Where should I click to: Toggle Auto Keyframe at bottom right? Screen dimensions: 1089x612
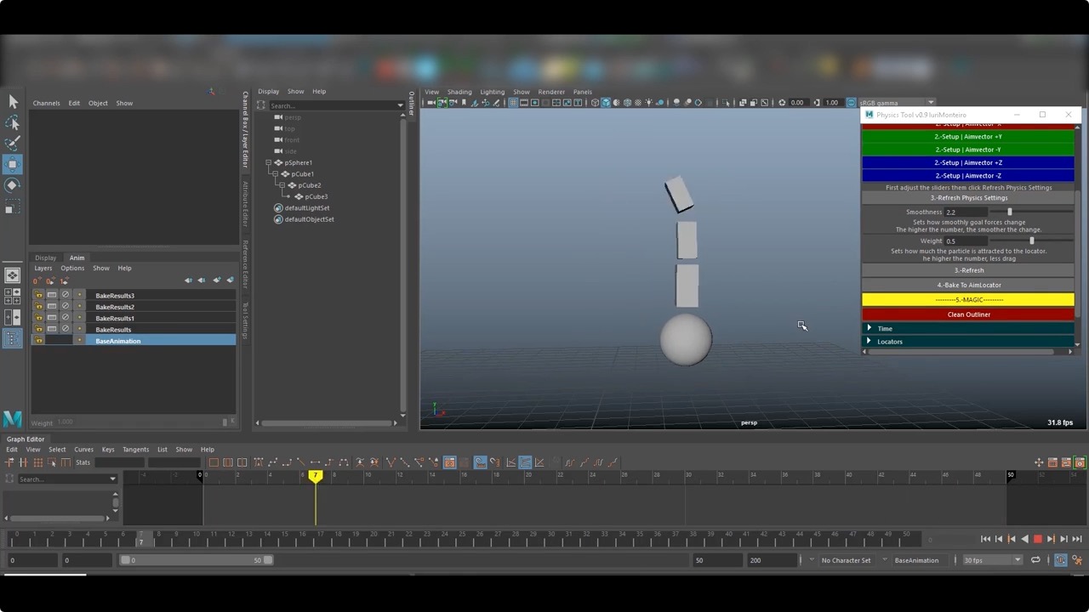coord(1060,560)
